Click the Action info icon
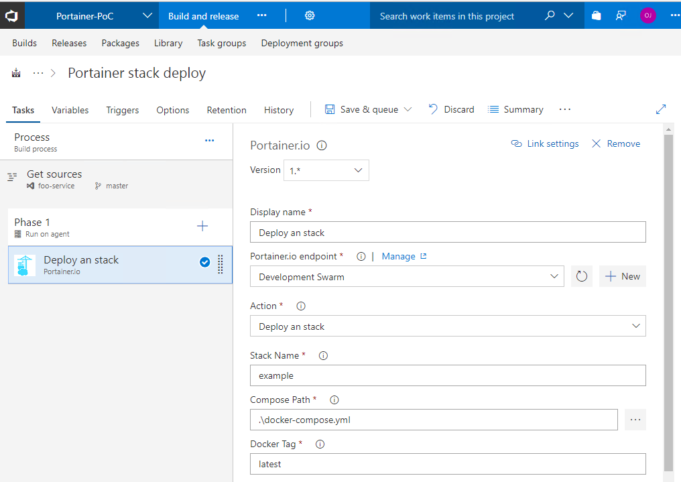The image size is (681, 482). (300, 306)
